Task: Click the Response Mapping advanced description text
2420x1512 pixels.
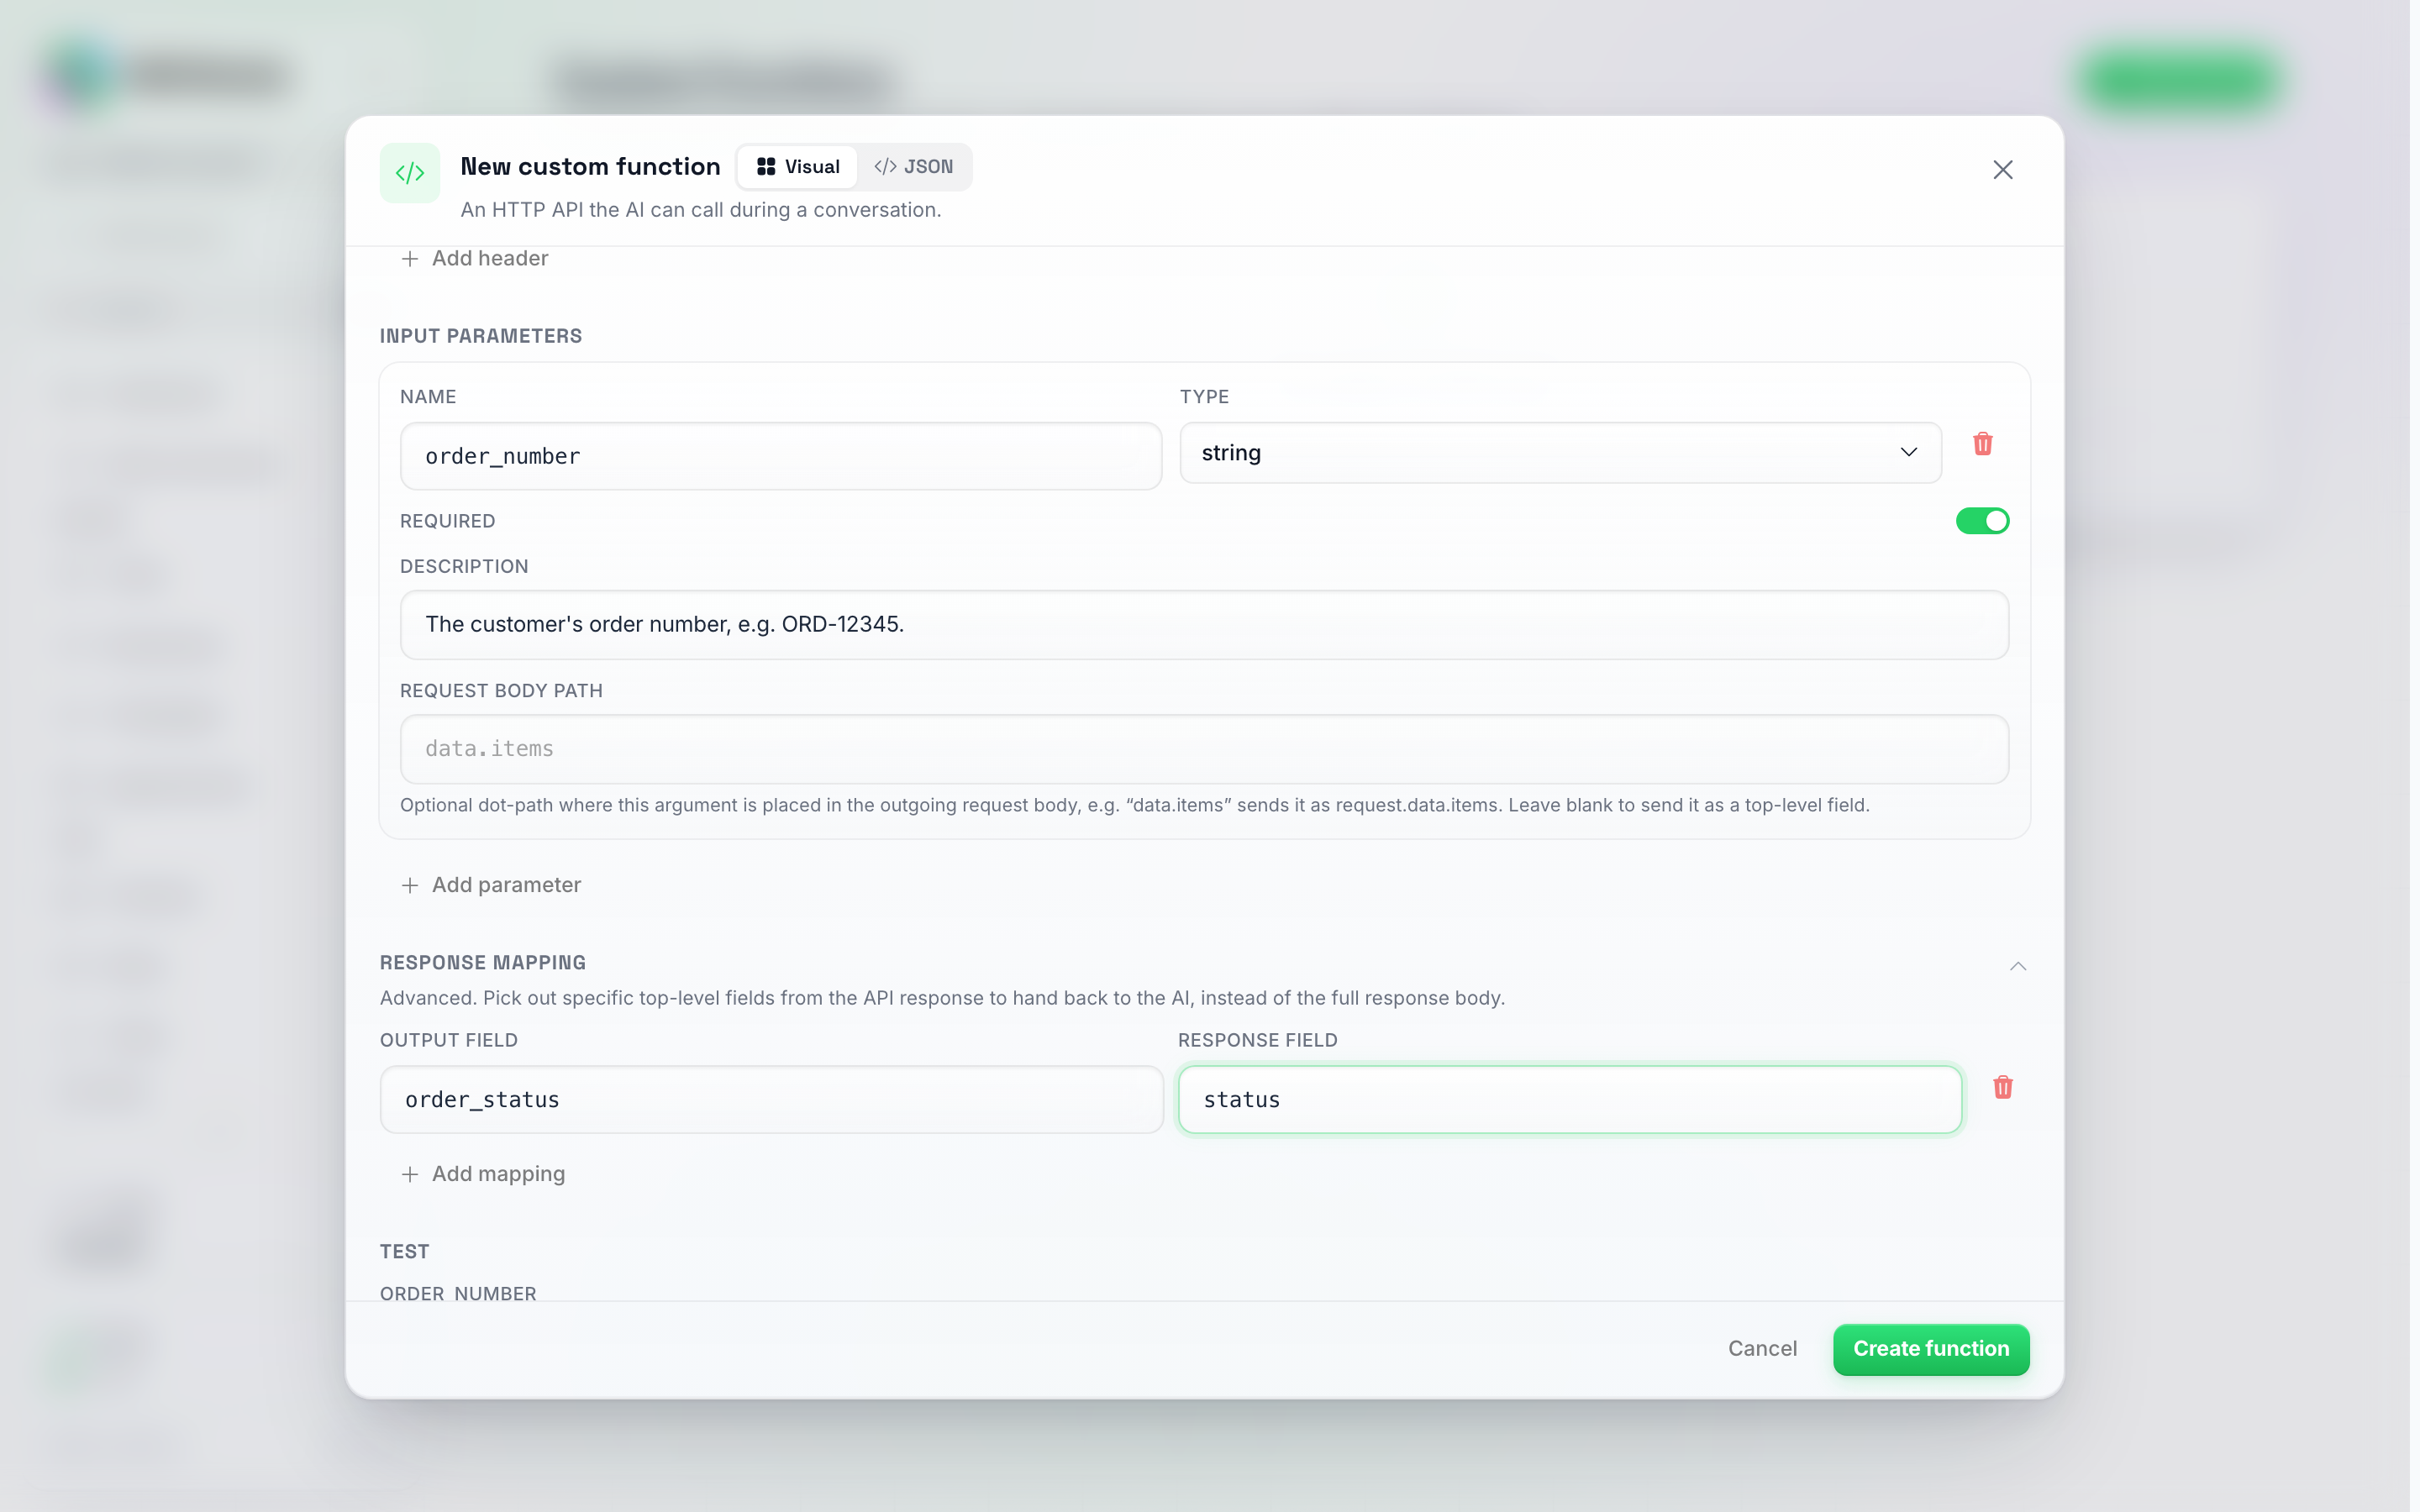Action: (x=942, y=998)
